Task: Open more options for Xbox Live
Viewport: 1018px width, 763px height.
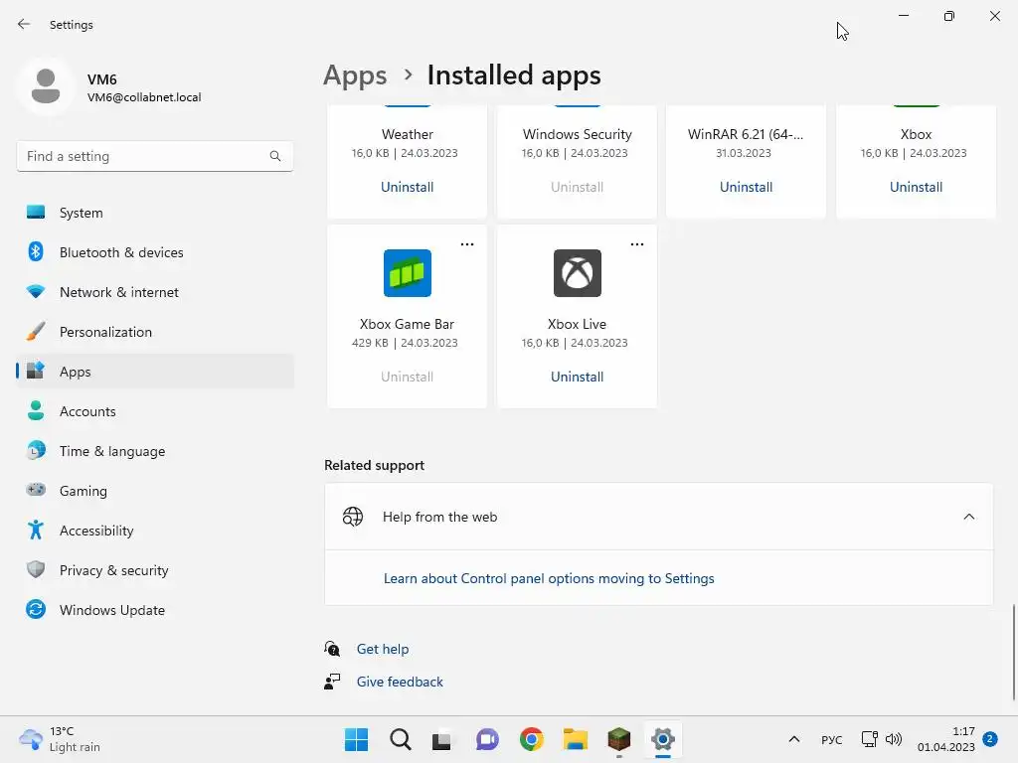Action: (637, 244)
